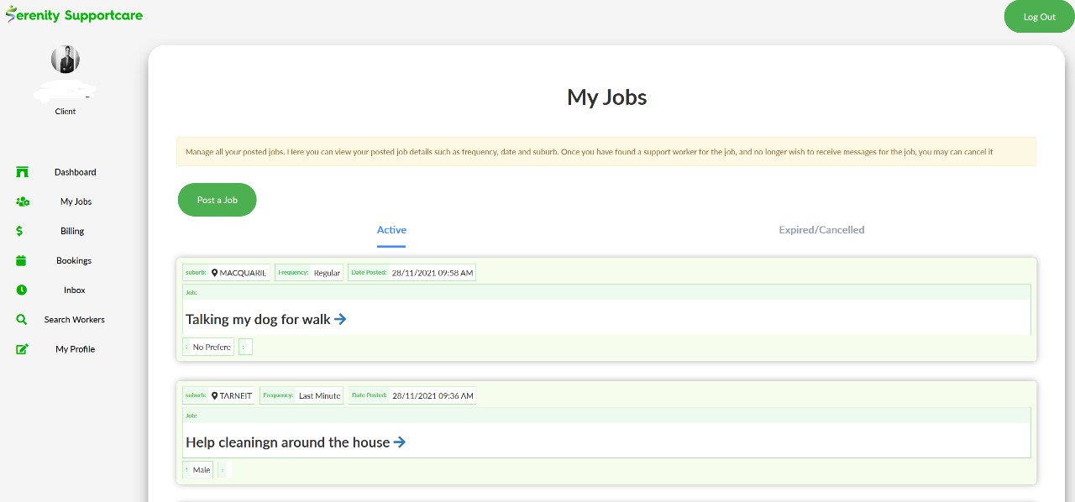Viewport: 1075px width, 502px height.
Task: Click the My Jobs people icon
Action: (x=23, y=201)
